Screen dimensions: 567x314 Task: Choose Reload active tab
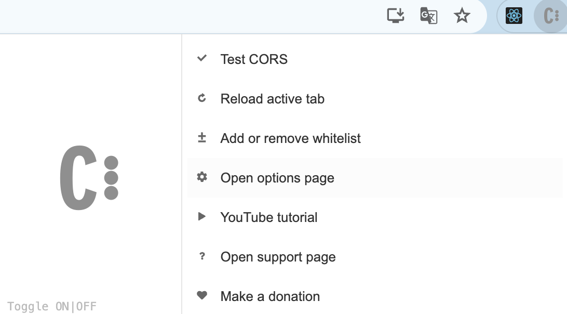375,98
